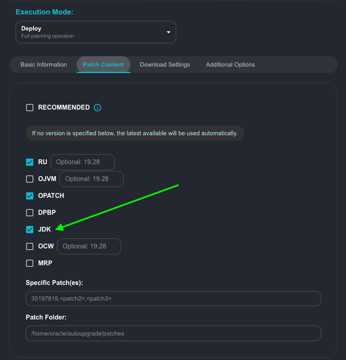The width and height of the screenshot is (346, 360).
Task: Go to the Additional Options tab
Action: point(230,65)
